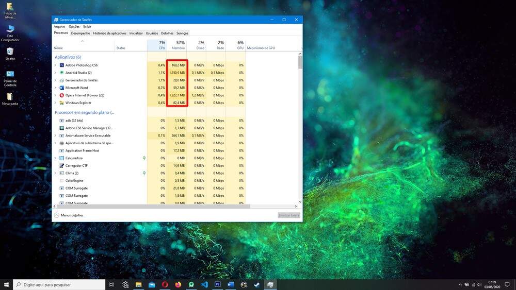Screen dimensions: 516x290
Task: Expand the Clima (2) process row
Action: tap(55, 173)
